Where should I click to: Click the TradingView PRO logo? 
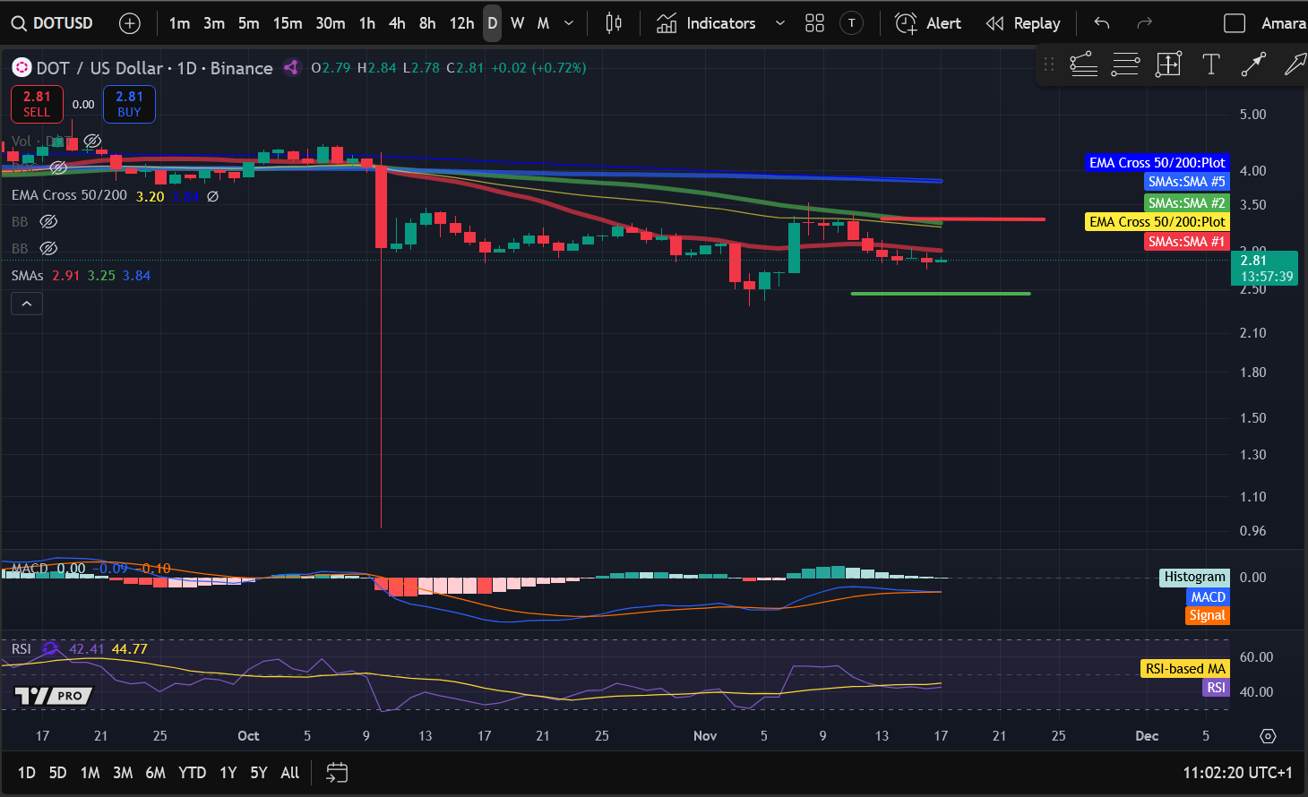pos(54,696)
